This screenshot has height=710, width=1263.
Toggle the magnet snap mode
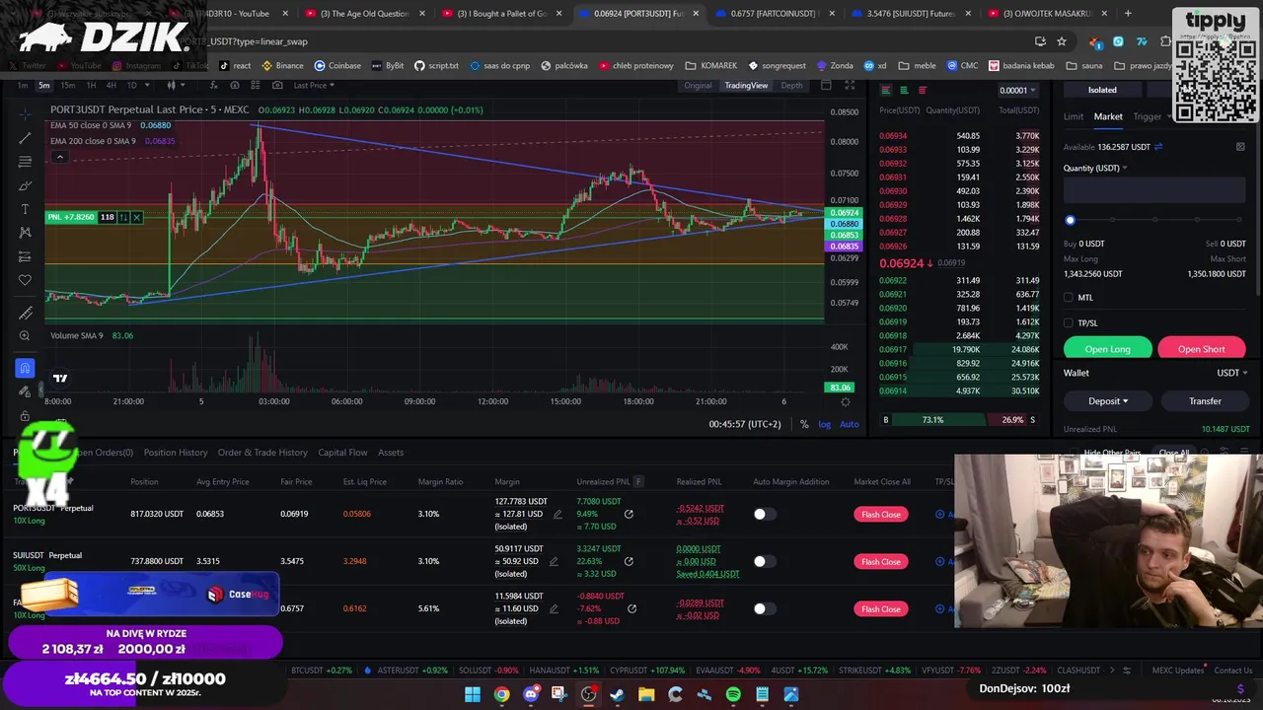pyautogui.click(x=25, y=369)
